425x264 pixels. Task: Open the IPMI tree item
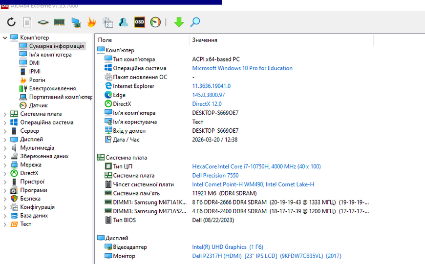[x=35, y=71]
